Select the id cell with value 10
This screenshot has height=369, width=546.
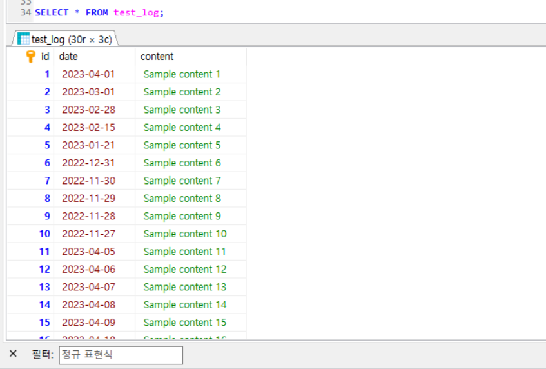tap(31, 234)
